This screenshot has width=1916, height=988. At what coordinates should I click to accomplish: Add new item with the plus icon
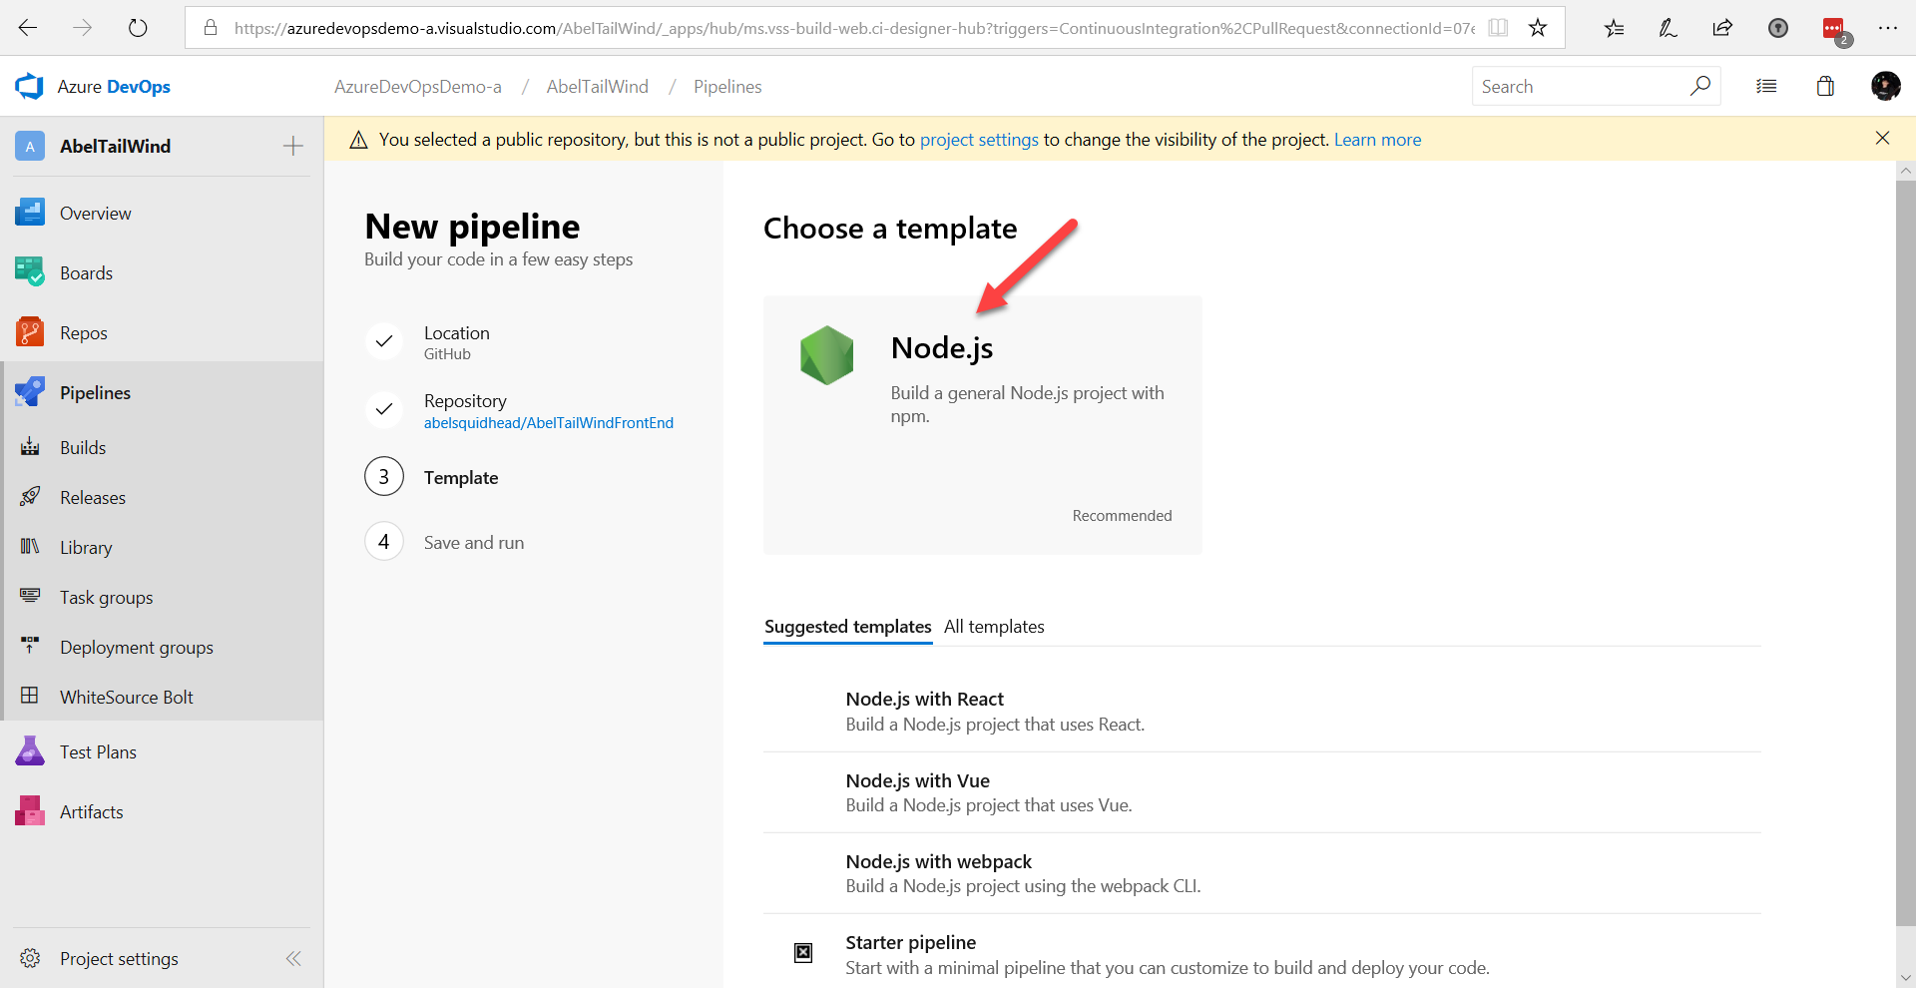click(x=293, y=146)
